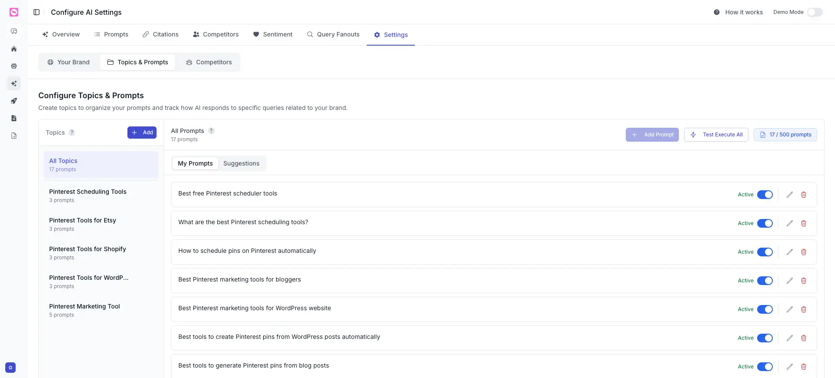Click the Add topic button

click(142, 133)
